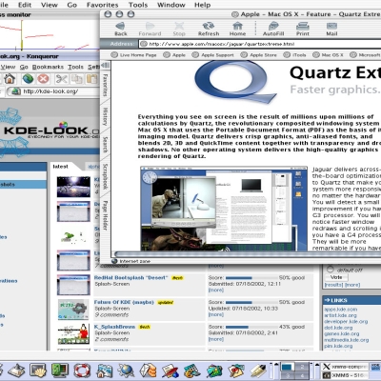The image size is (381, 381).
Task: Switch to virtual desktop 4 in pager
Action: click(x=302, y=375)
